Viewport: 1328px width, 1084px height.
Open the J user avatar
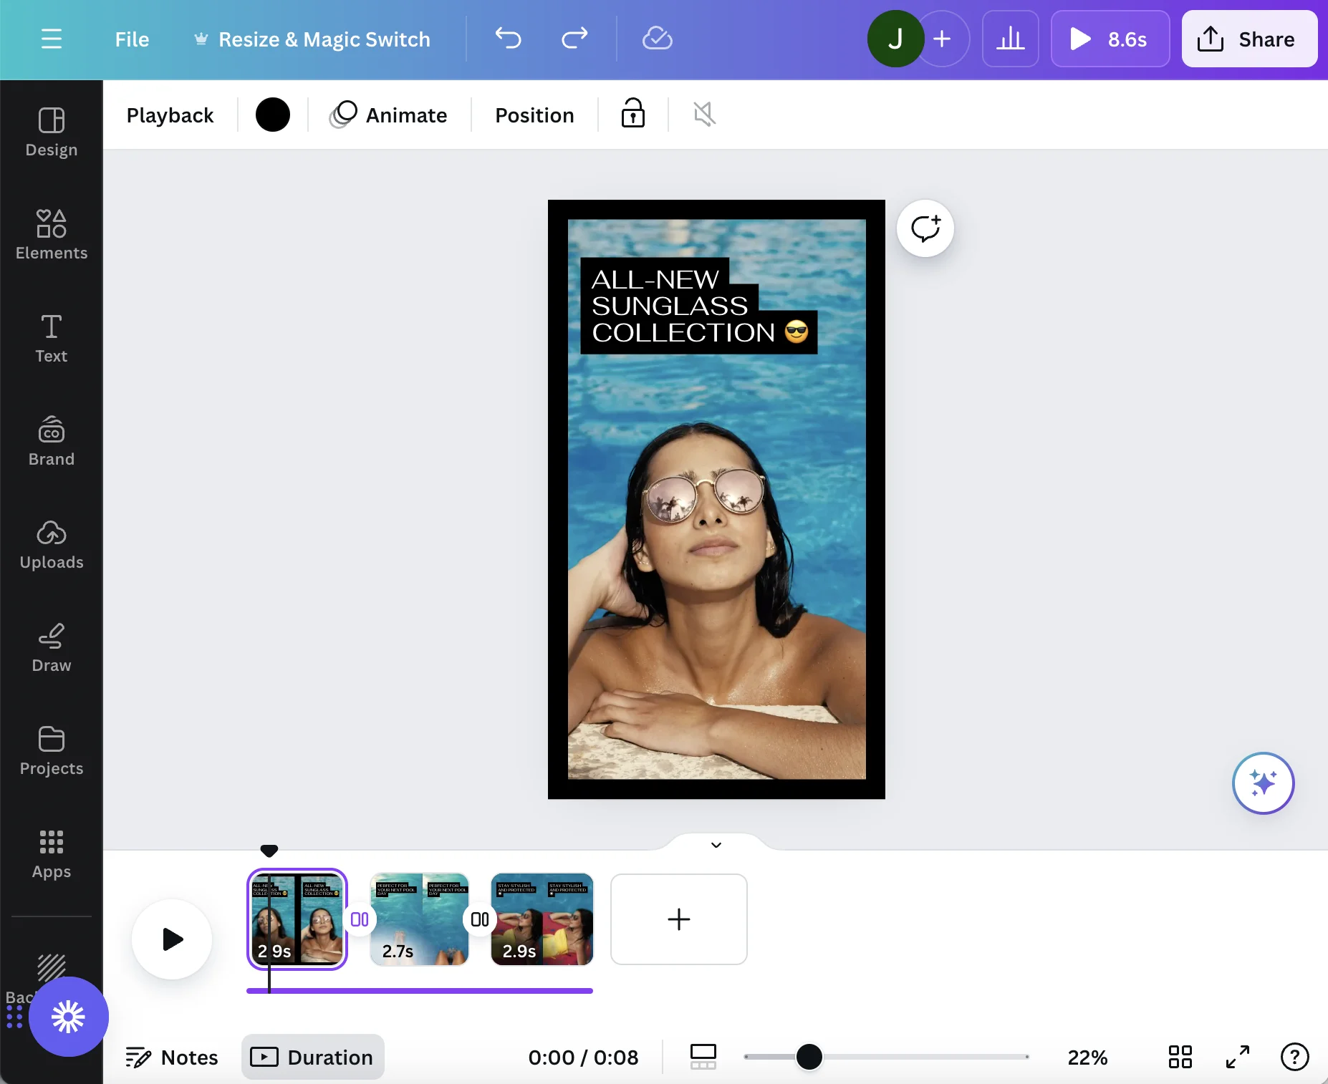pyautogui.click(x=895, y=39)
